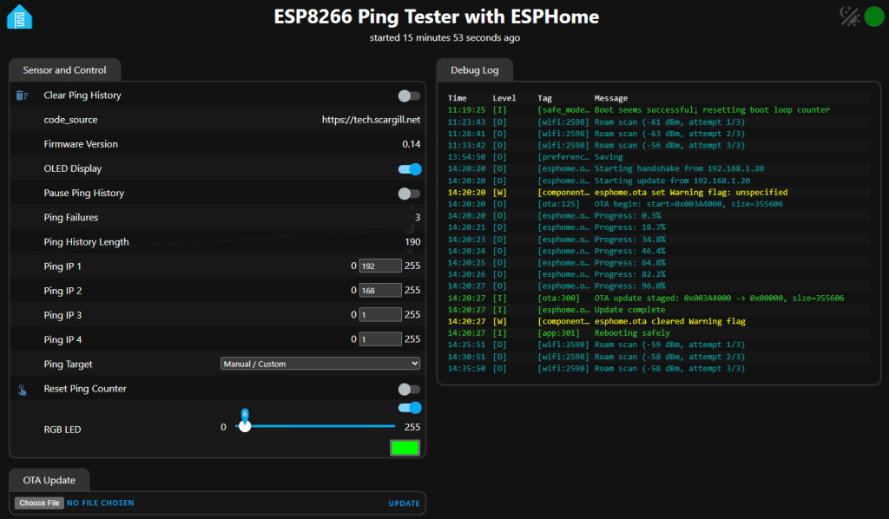This screenshot has height=519, width=889.
Task: Select the Debug Log tab
Action: tap(475, 70)
